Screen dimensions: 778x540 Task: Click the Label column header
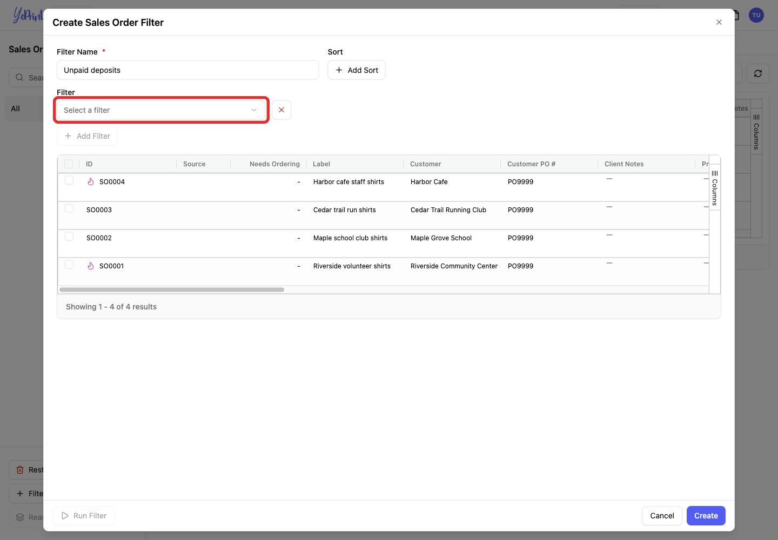coord(321,164)
